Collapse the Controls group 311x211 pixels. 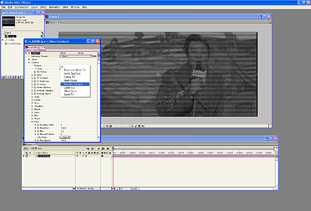[x=29, y=62]
